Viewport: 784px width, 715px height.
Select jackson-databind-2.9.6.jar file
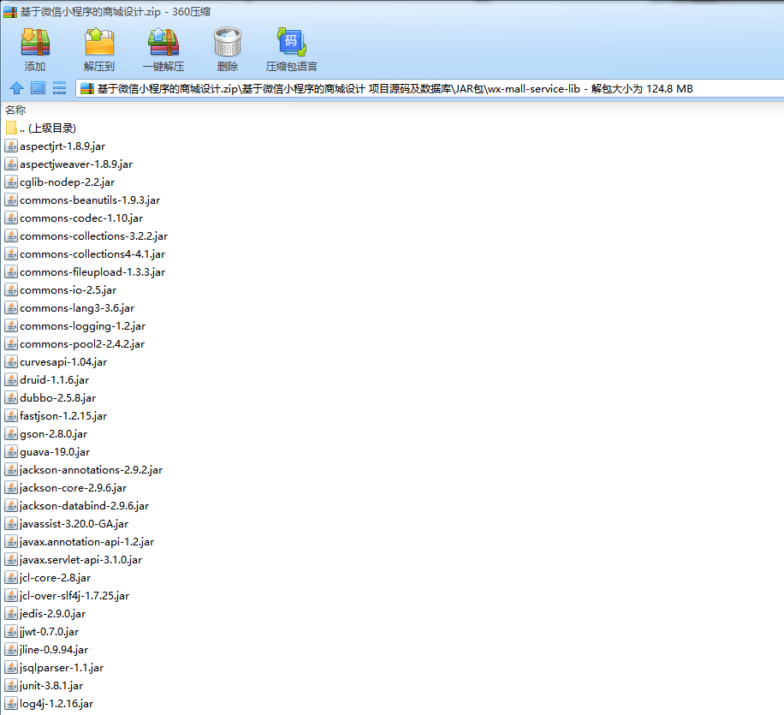[78, 506]
